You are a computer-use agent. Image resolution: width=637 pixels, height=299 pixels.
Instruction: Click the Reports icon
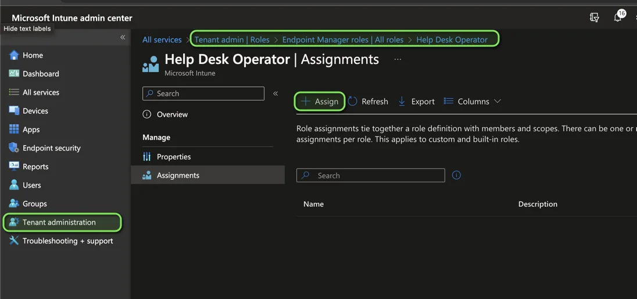click(14, 165)
